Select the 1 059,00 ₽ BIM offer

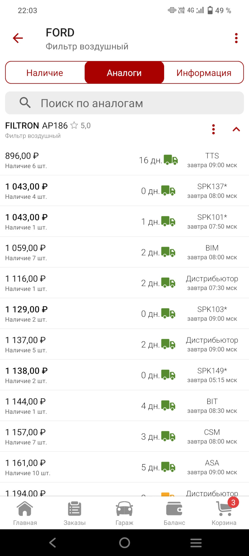coord(125,252)
